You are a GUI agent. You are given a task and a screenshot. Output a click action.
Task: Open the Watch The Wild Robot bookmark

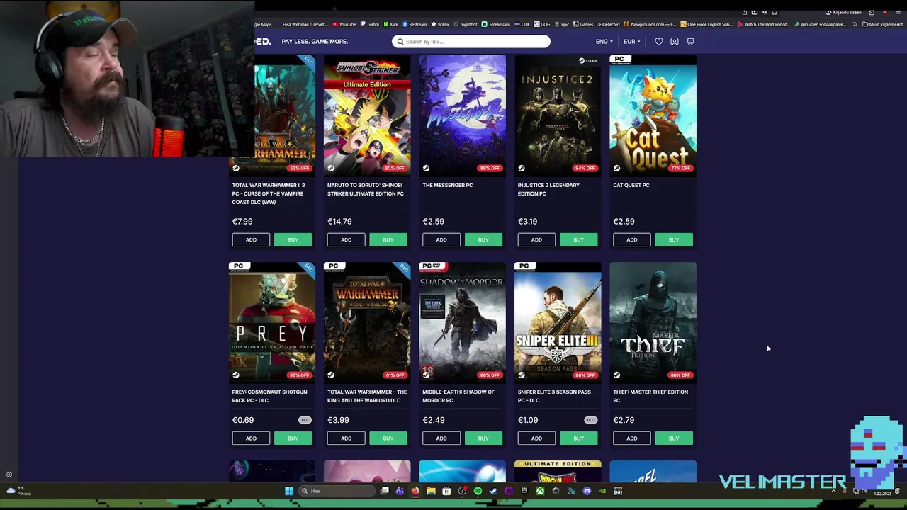[763, 24]
